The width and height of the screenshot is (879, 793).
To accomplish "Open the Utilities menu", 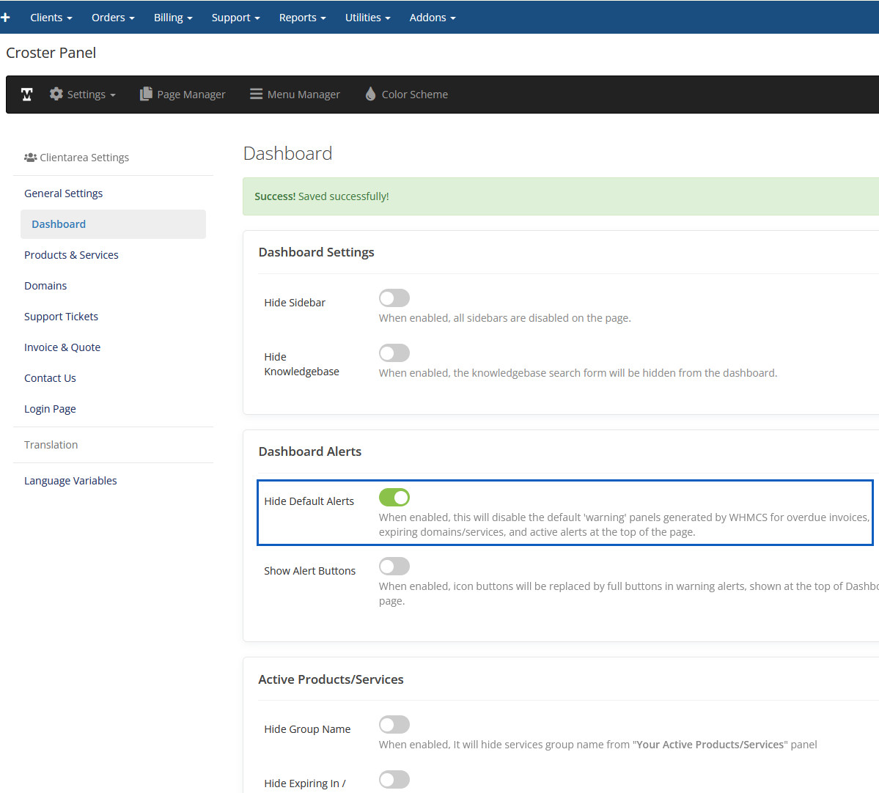I will 367,18.
